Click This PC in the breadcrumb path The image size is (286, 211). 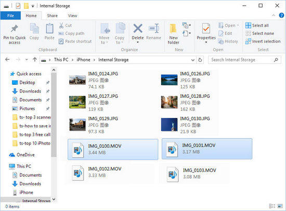click(x=61, y=60)
